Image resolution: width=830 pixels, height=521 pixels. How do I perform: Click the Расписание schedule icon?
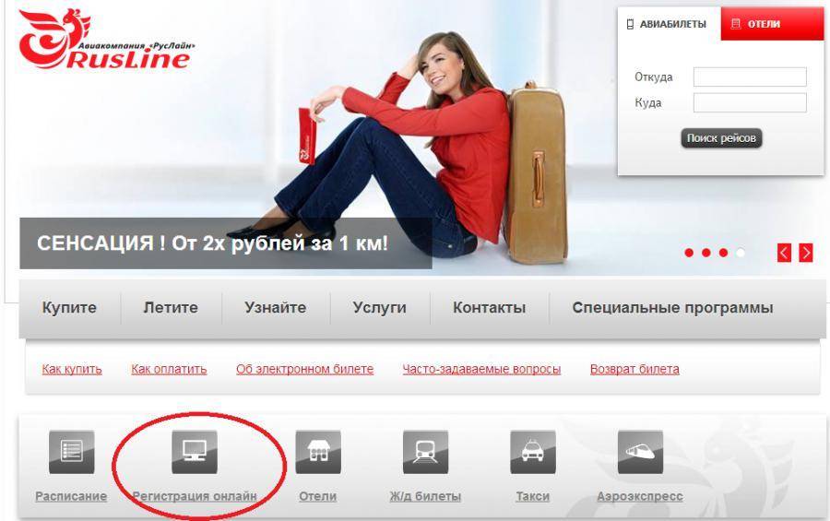(x=71, y=452)
